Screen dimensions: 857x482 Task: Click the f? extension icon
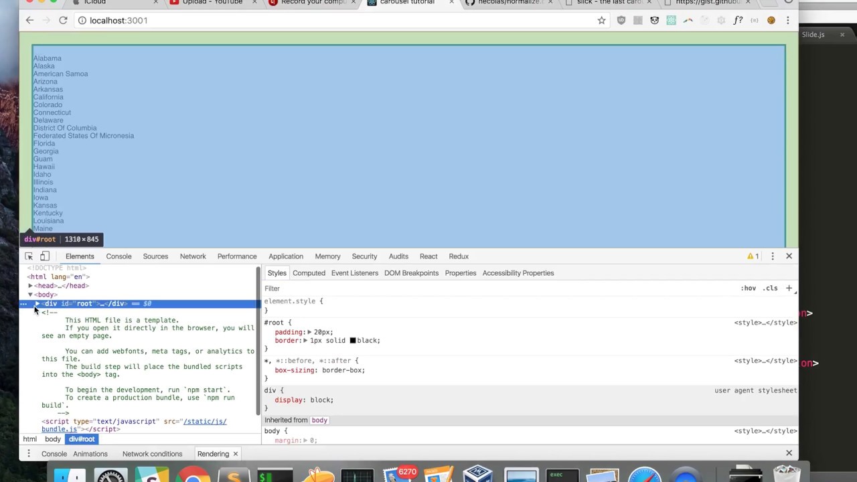pos(738,20)
